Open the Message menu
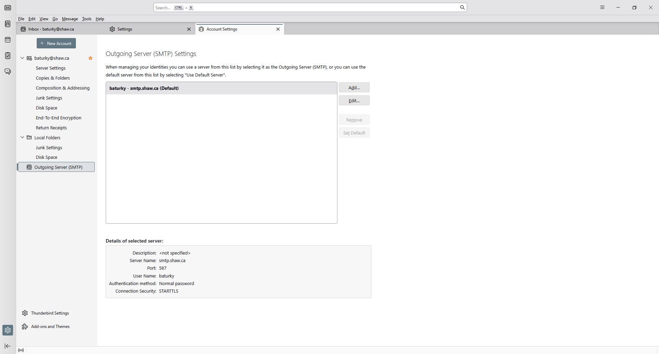Image resolution: width=659 pixels, height=354 pixels. pyautogui.click(x=70, y=19)
